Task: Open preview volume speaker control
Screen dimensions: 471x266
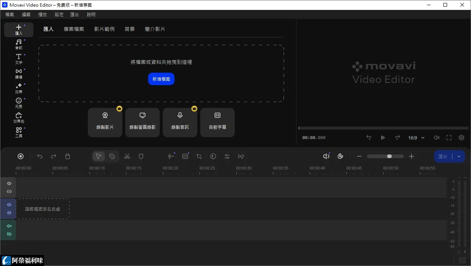Action: pyautogui.click(x=436, y=138)
